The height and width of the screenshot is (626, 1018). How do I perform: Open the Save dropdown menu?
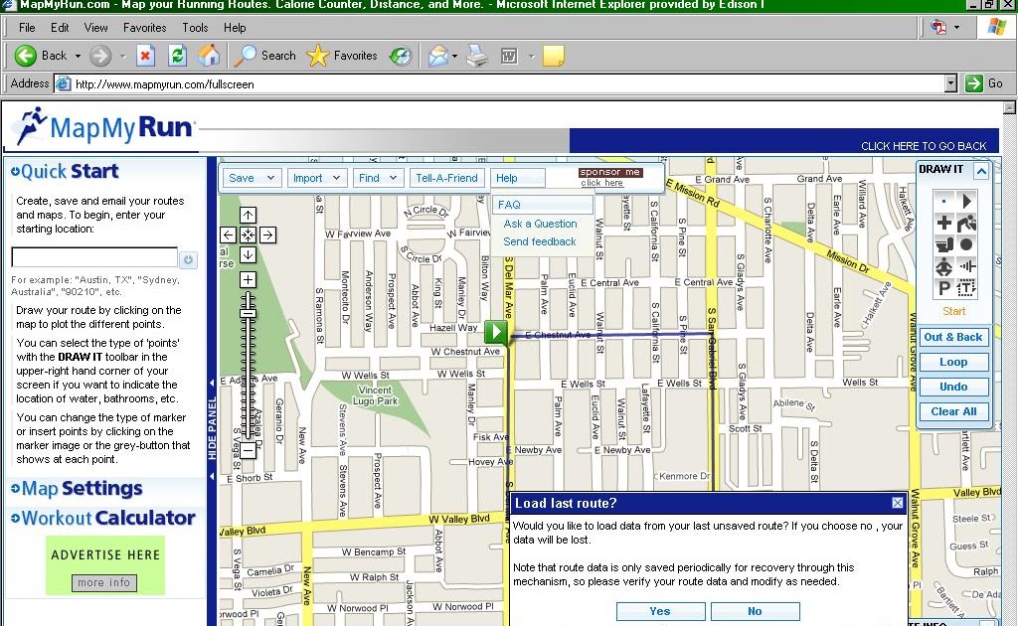click(x=253, y=178)
